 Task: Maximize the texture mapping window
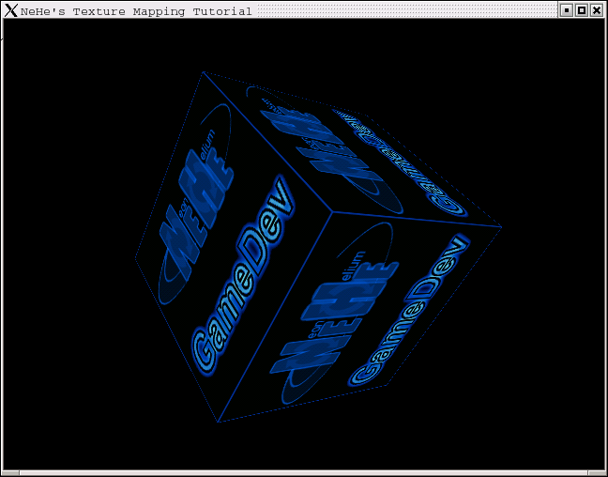pyautogui.click(x=582, y=10)
